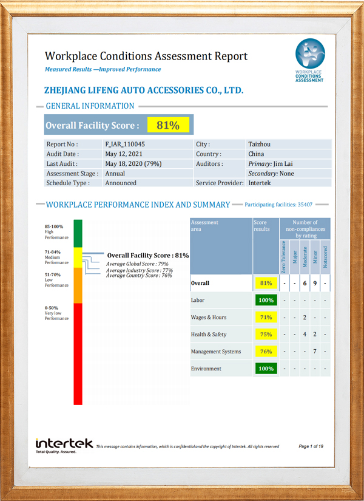This screenshot has width=364, height=501.
Task: Click the Intertek logo at bottom
Action: tap(64, 445)
